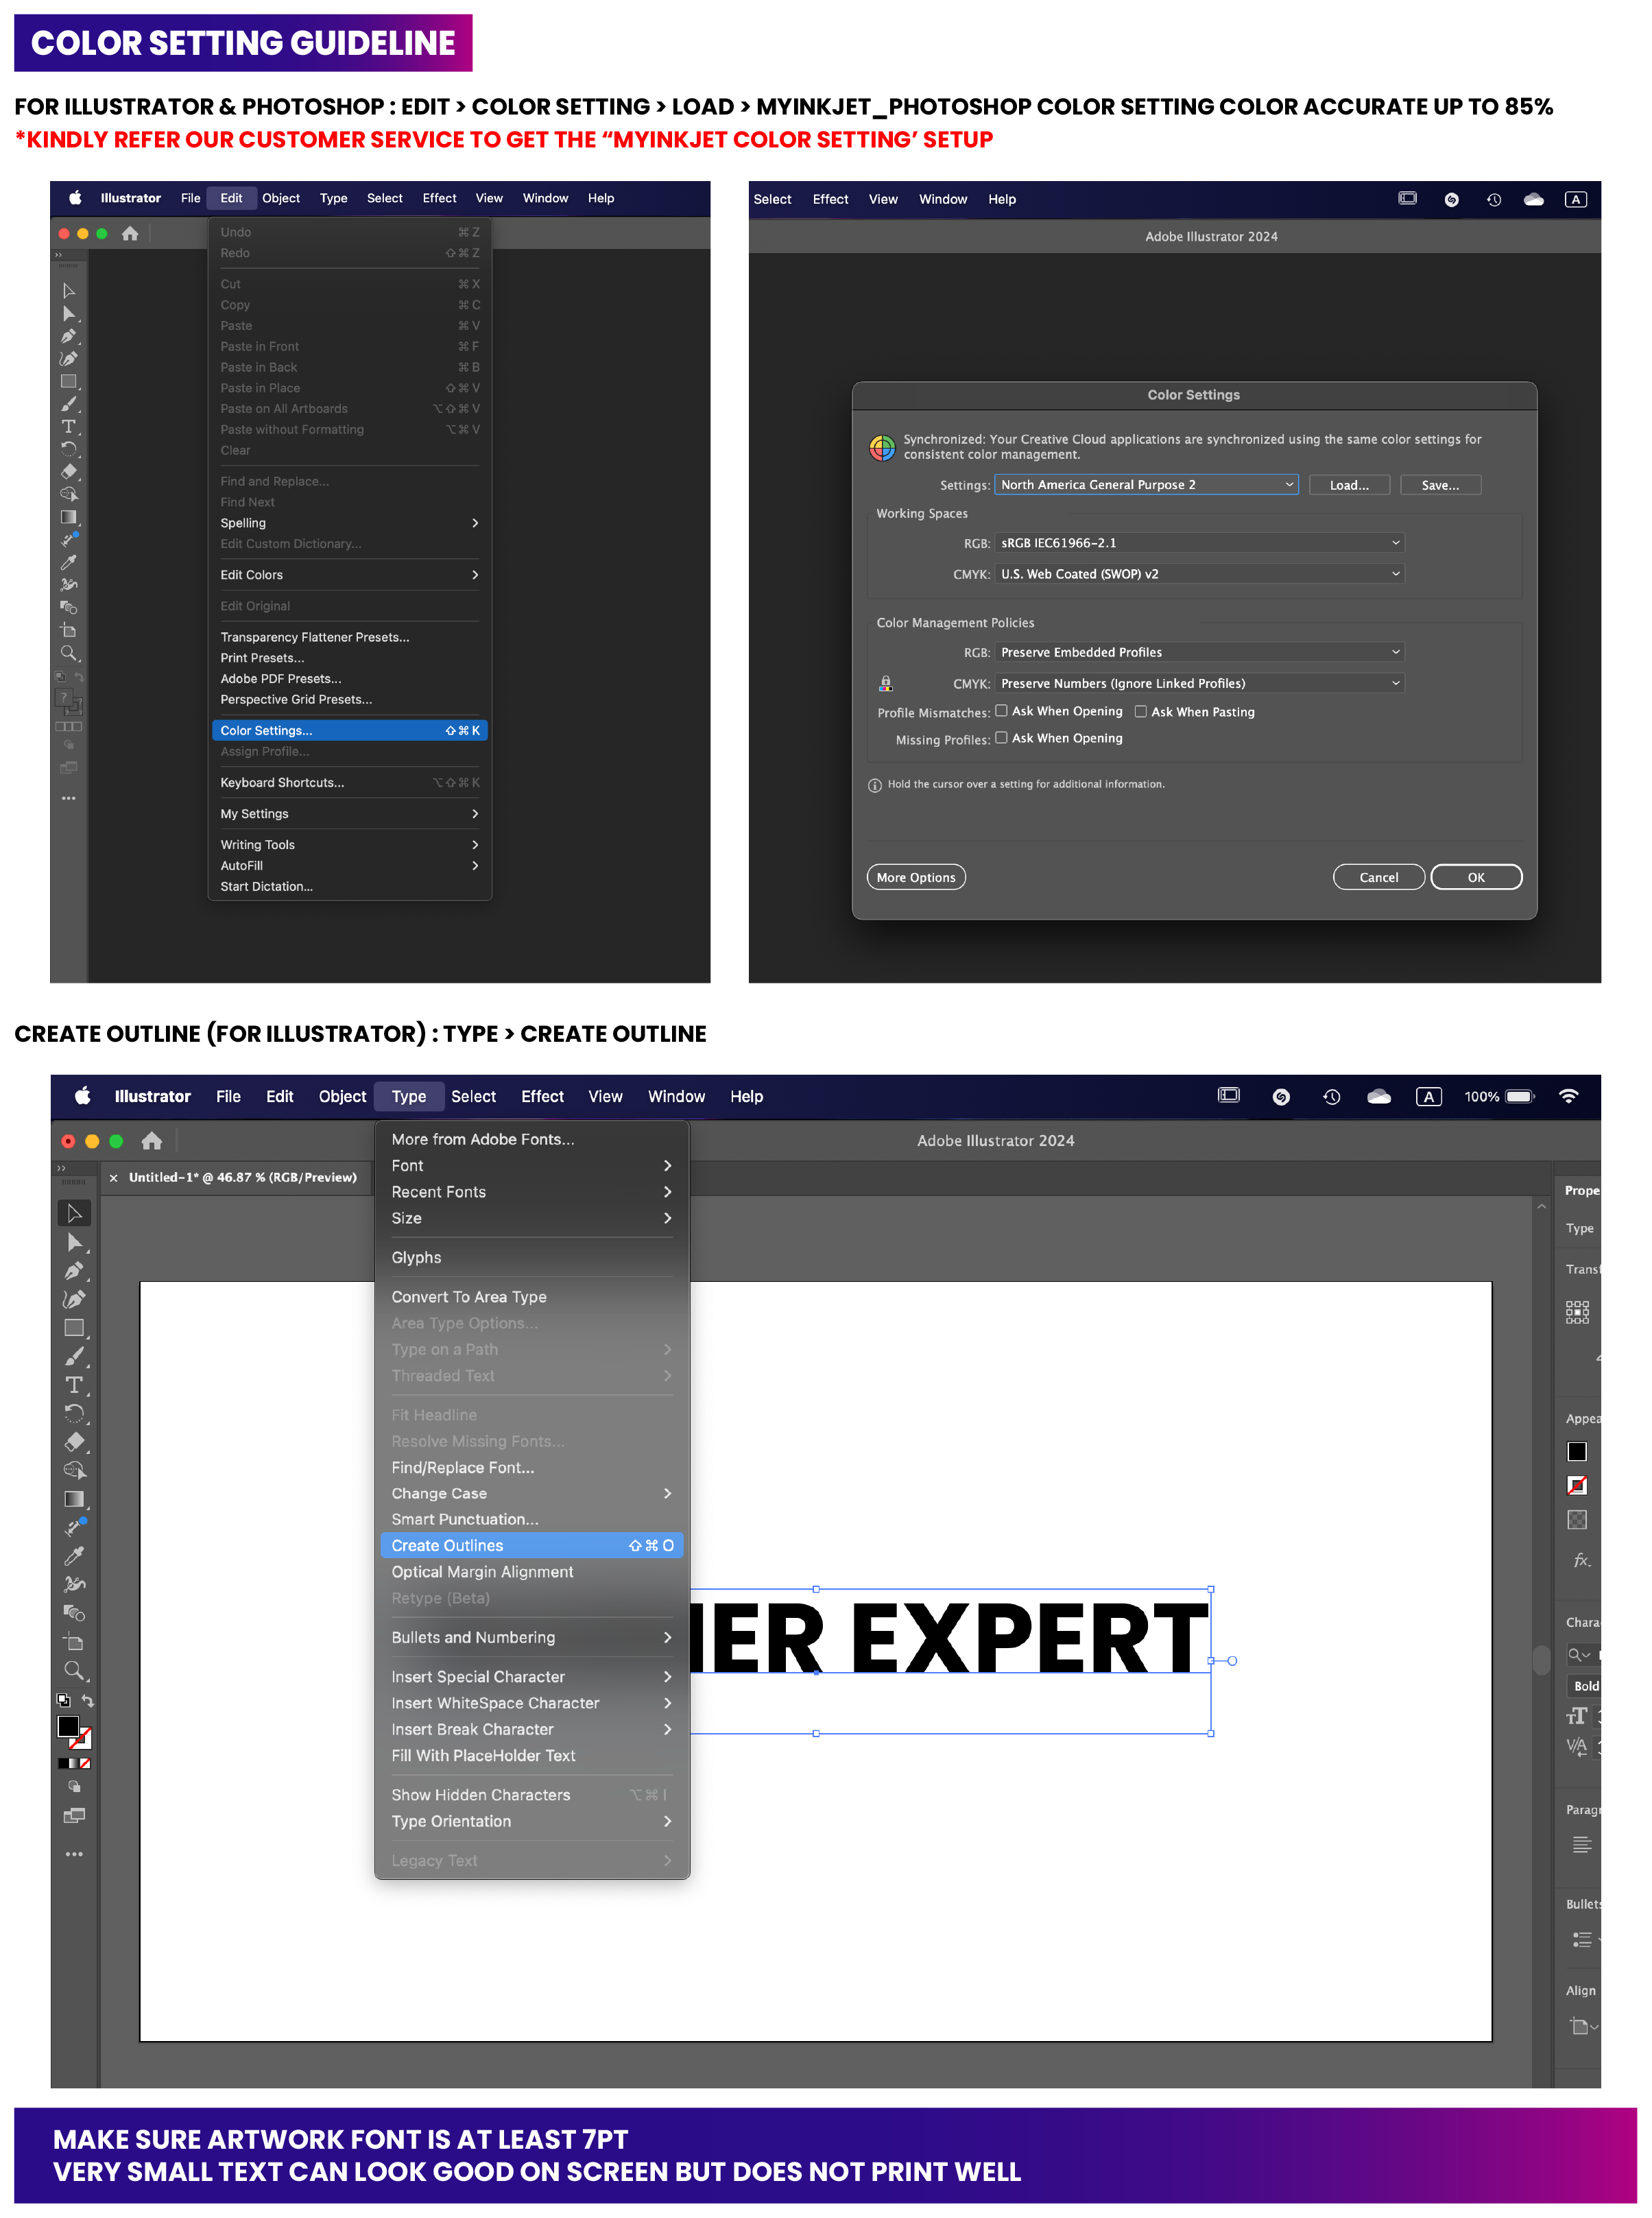The height and width of the screenshot is (2218, 1652).
Task: Choose Smart Punctuation... in the Type menu
Action: click(x=531, y=1519)
